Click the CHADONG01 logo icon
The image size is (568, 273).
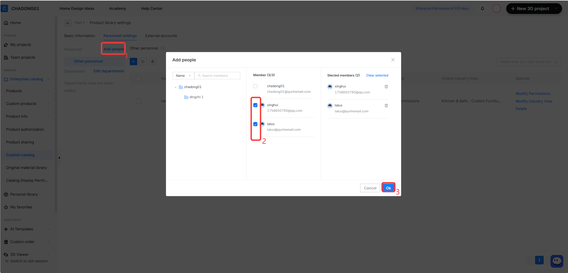point(4,8)
